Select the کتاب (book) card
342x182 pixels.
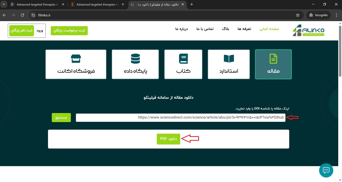coord(183,64)
